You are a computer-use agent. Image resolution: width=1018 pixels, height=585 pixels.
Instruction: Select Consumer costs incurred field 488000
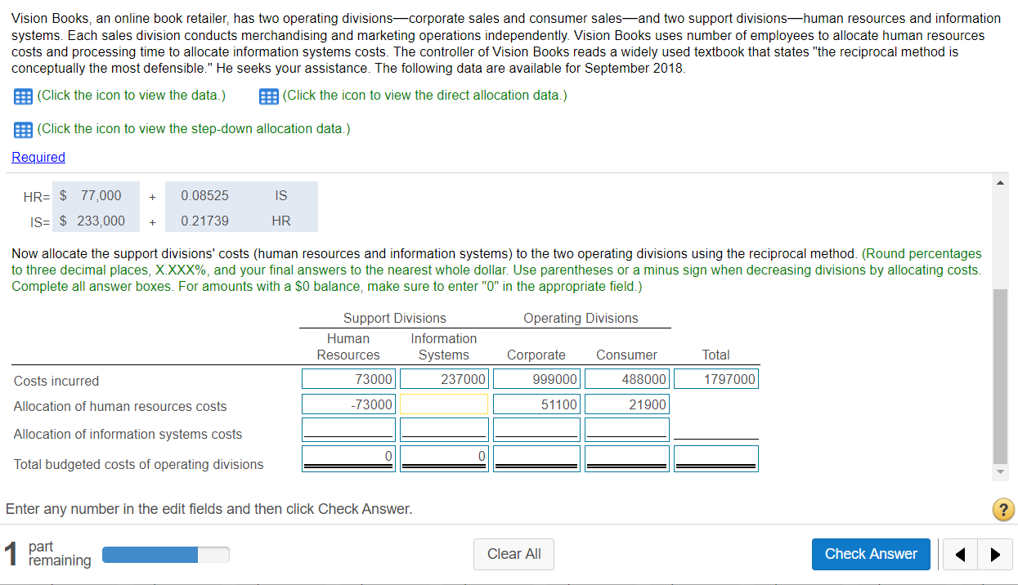(x=626, y=379)
